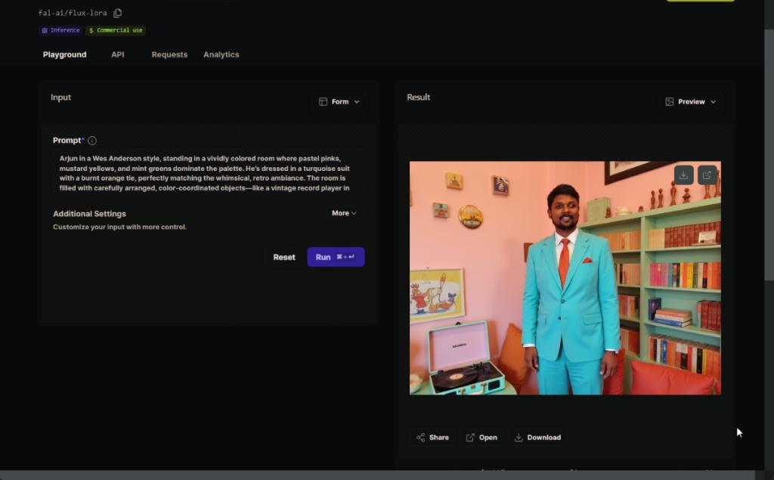Reset the input form
This screenshot has width=774, height=480.
click(284, 257)
